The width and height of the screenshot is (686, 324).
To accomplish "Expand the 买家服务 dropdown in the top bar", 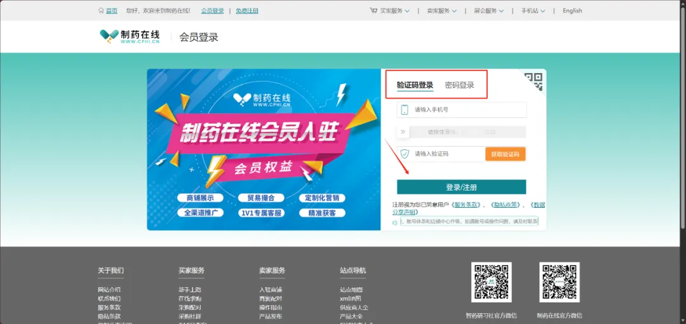I will click(394, 11).
